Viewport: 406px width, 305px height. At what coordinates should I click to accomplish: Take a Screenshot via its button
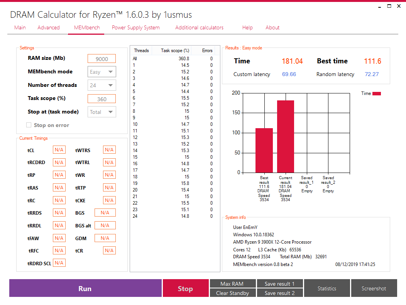(x=374, y=288)
